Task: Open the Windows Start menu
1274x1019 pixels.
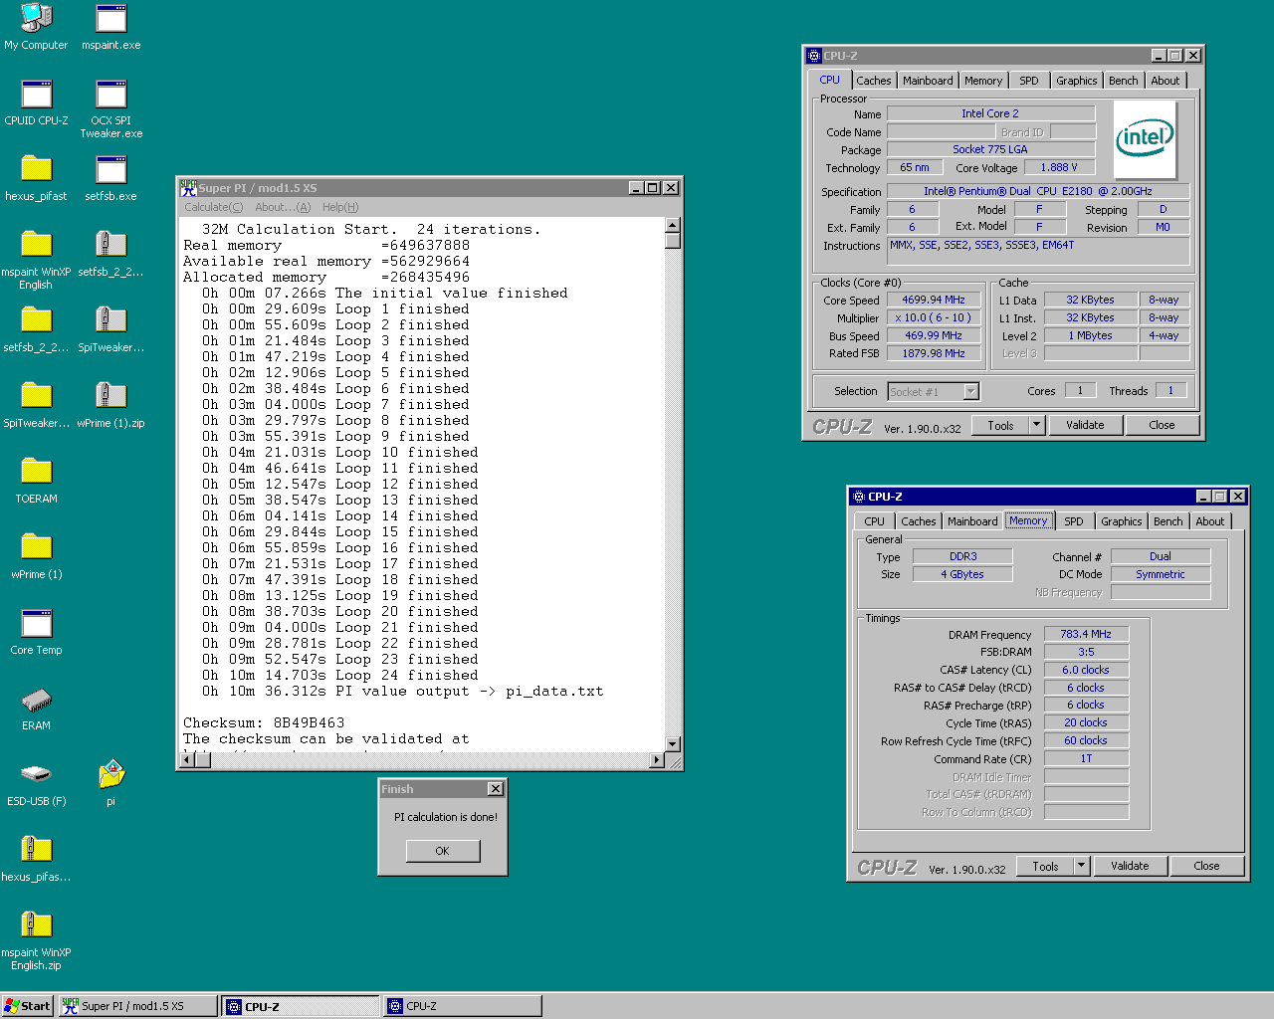Action: (x=28, y=1006)
